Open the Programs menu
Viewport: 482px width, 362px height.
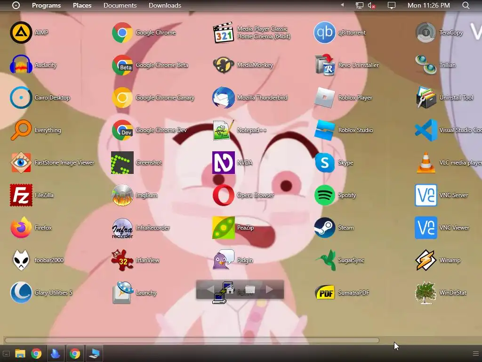coord(47,5)
